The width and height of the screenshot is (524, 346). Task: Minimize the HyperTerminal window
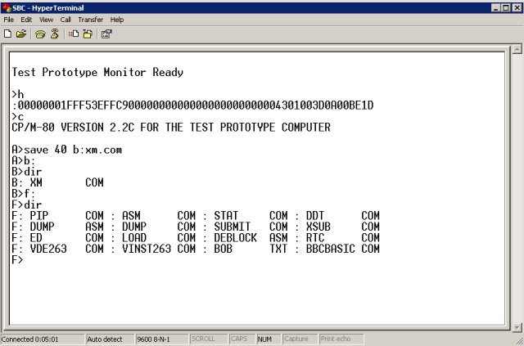496,7
